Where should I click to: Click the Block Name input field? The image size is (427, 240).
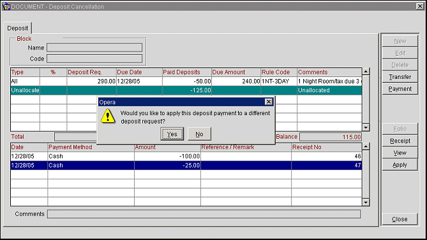(x=94, y=48)
